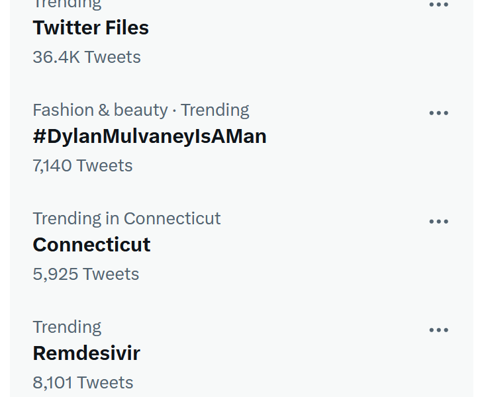
Task: Click the 'Trending in Connecticut' label
Action: coord(126,218)
